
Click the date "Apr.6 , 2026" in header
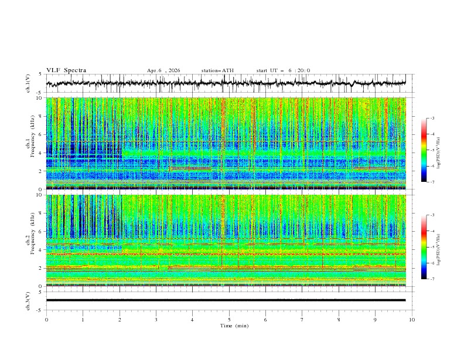[163, 70]
